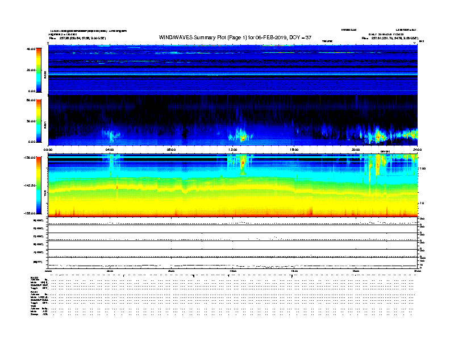Click 12:00 tick below the RAD1 spectrogram
The image size is (450, 348).
[233, 150]
